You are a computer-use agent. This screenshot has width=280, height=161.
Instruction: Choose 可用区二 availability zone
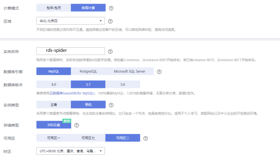[x=123, y=138]
